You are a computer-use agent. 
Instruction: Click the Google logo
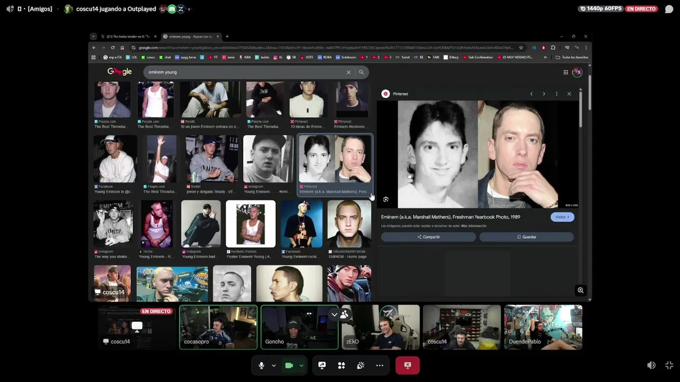120,72
